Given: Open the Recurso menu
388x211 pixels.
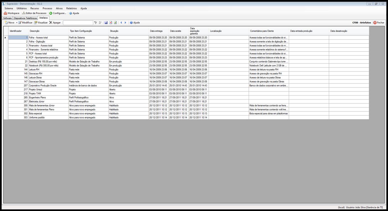Looking at the screenshot, I should [x=35, y=8].
